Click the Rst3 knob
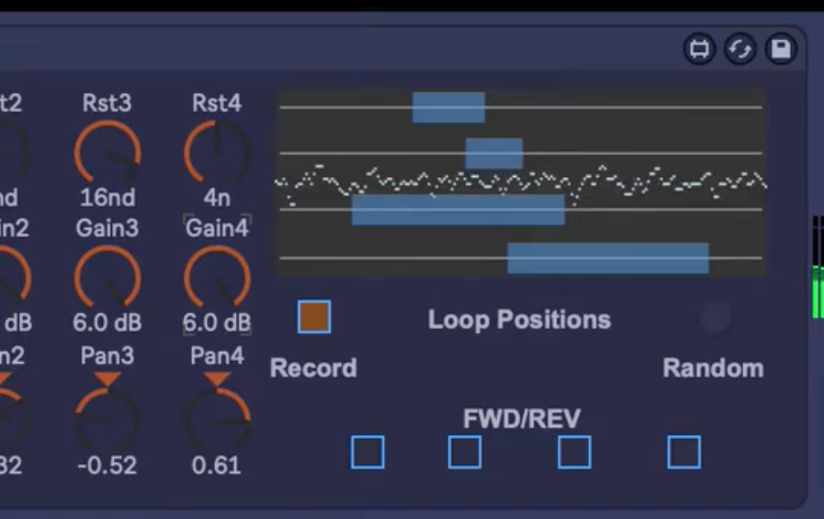Image resolution: width=824 pixels, height=519 pixels. [107, 153]
